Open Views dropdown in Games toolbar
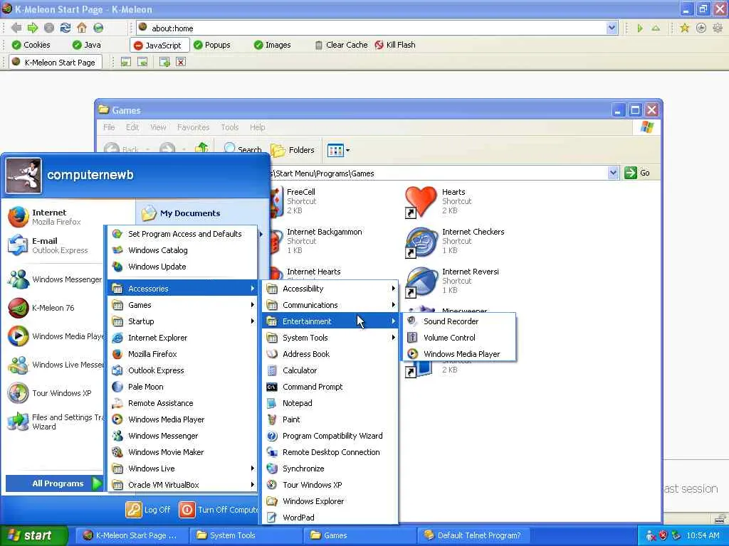Image resolution: width=729 pixels, height=546 pixels. [338, 150]
